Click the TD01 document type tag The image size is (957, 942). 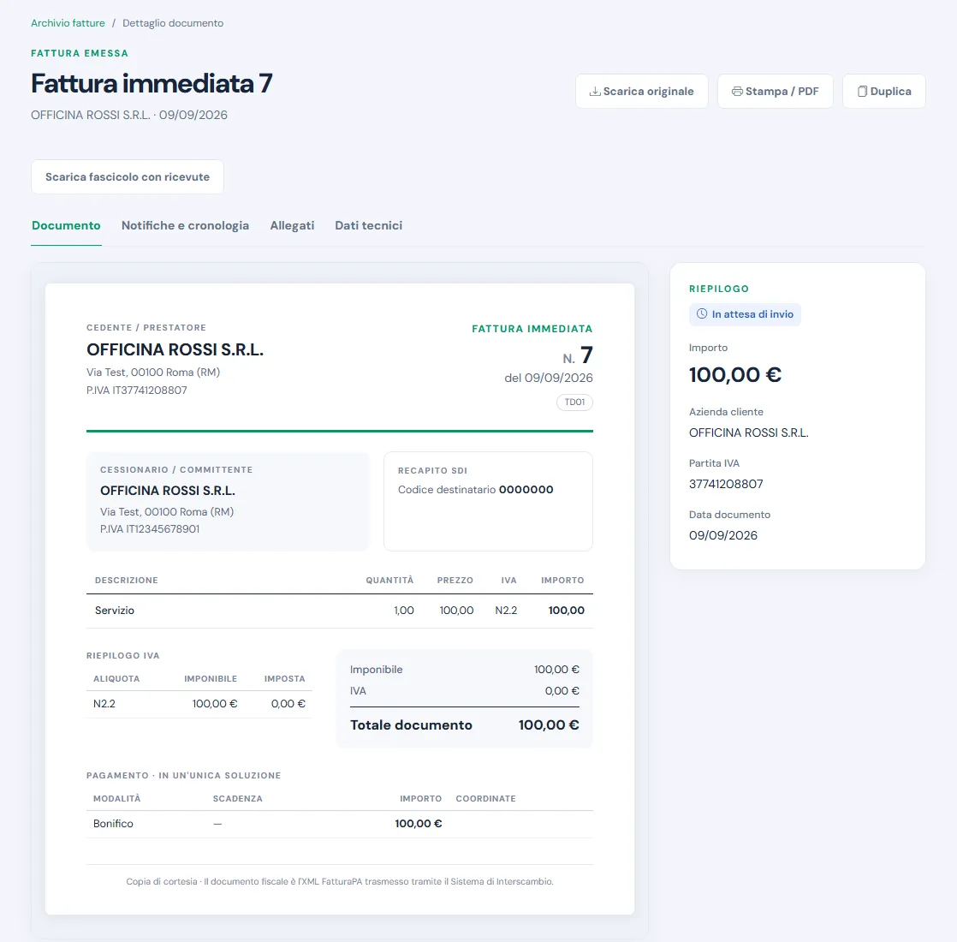click(x=575, y=402)
